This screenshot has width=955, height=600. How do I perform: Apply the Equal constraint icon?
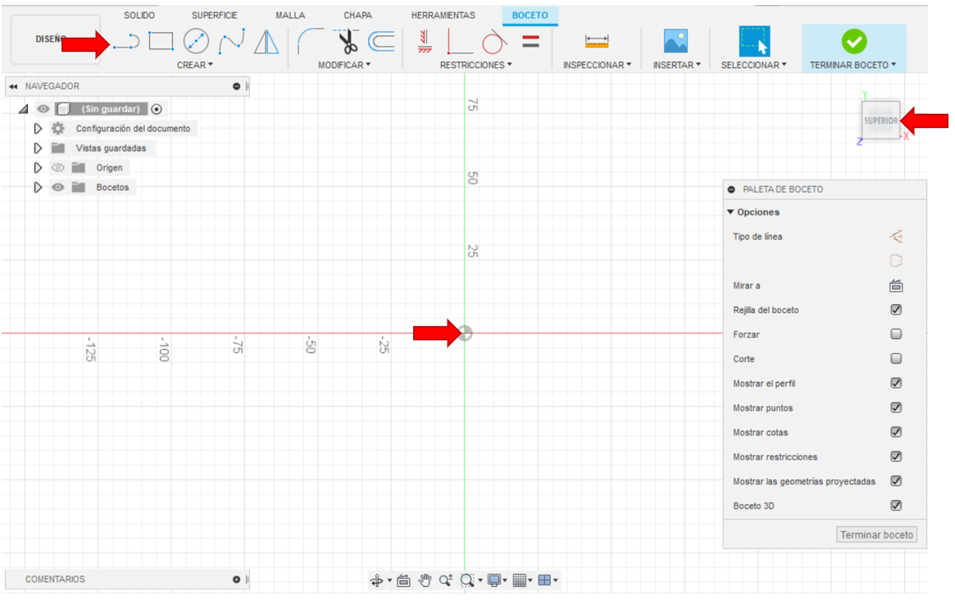pos(530,42)
